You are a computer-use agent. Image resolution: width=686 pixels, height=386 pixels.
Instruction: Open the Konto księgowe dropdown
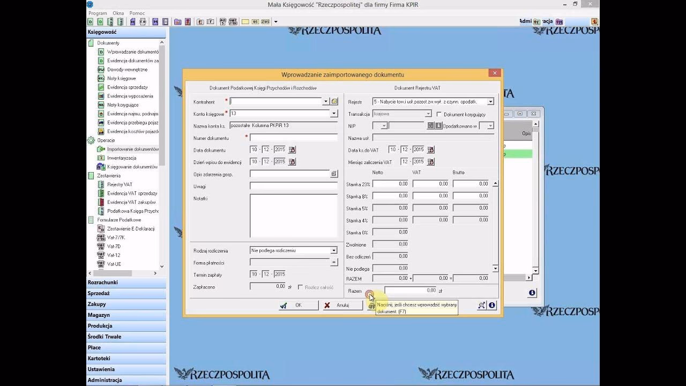(x=333, y=114)
